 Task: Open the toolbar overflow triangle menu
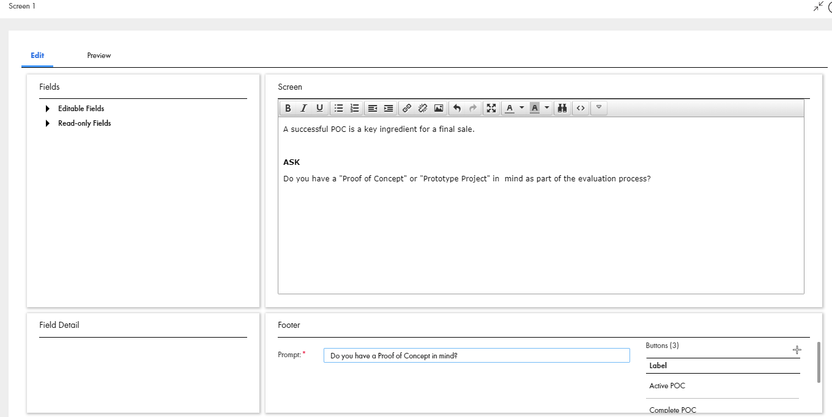[x=599, y=108]
